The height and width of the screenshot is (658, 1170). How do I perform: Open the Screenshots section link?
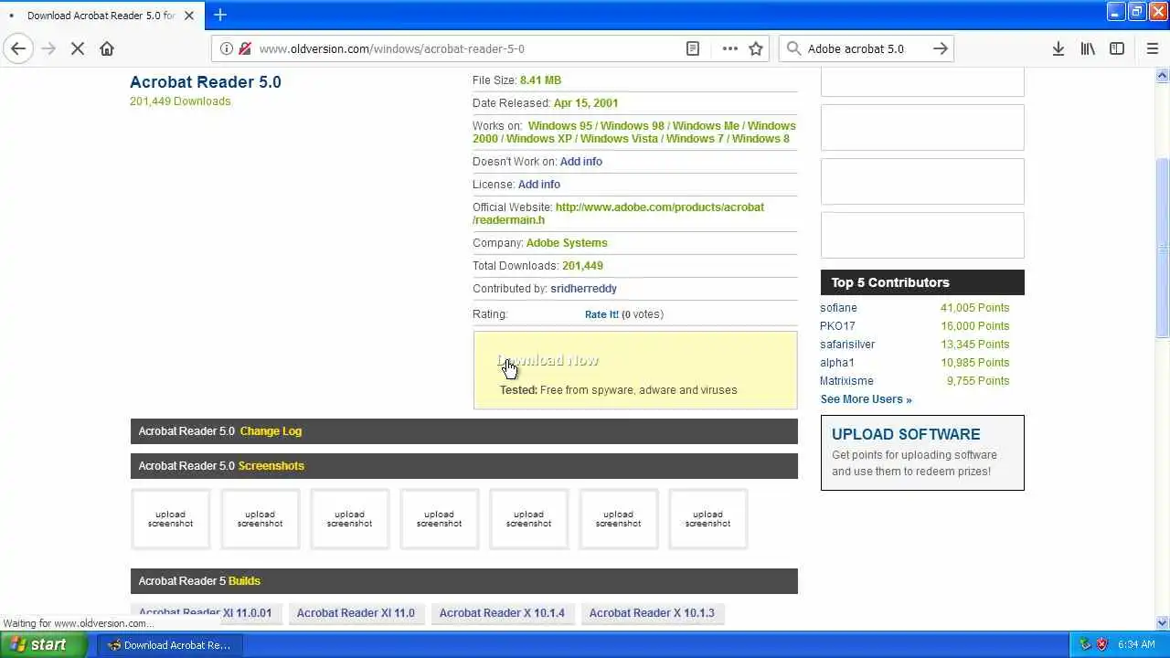click(271, 466)
